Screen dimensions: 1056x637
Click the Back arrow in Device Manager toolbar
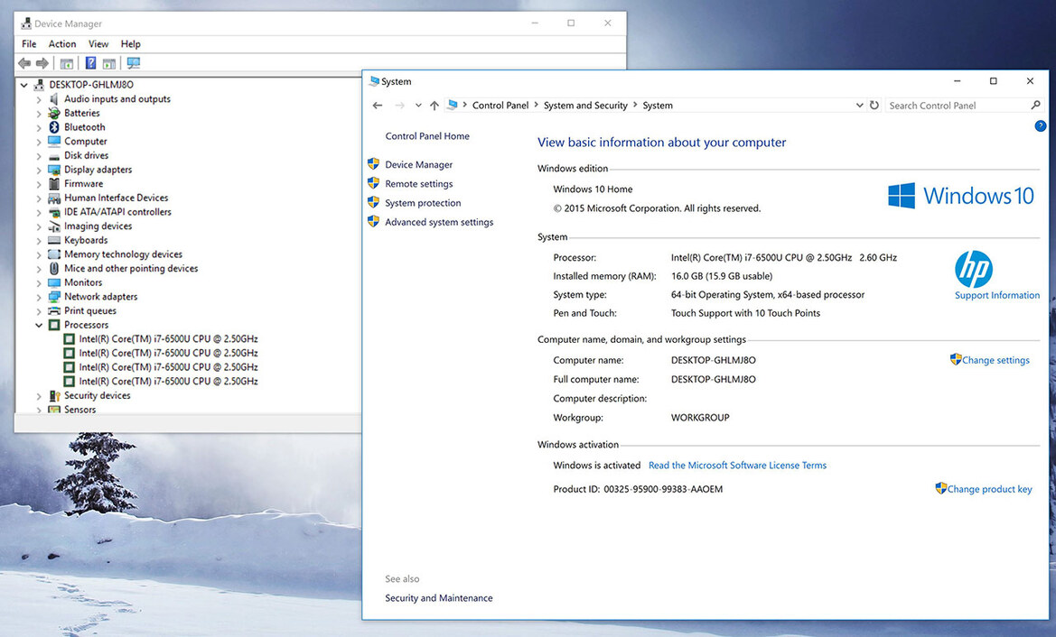[x=24, y=63]
